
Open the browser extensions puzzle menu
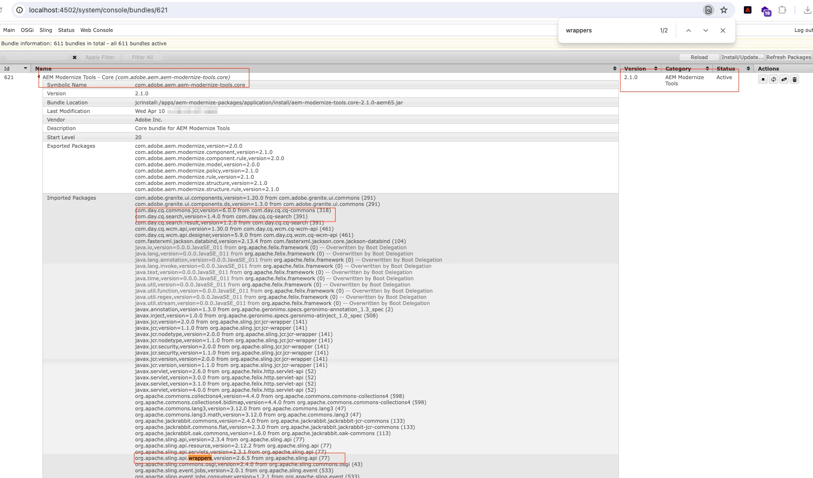click(782, 10)
